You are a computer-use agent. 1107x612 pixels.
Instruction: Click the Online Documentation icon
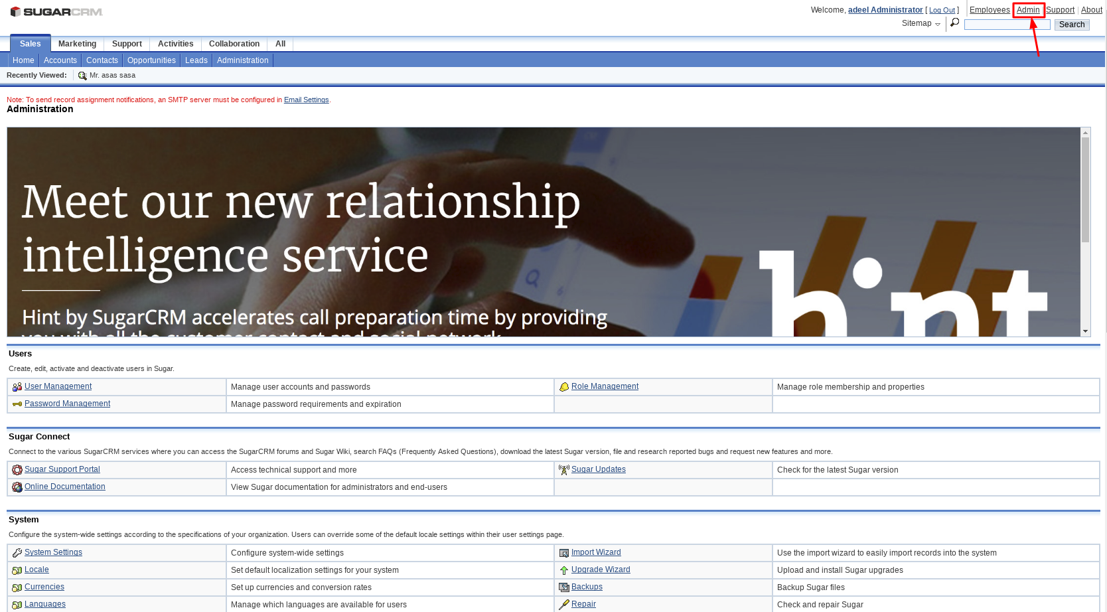point(17,487)
